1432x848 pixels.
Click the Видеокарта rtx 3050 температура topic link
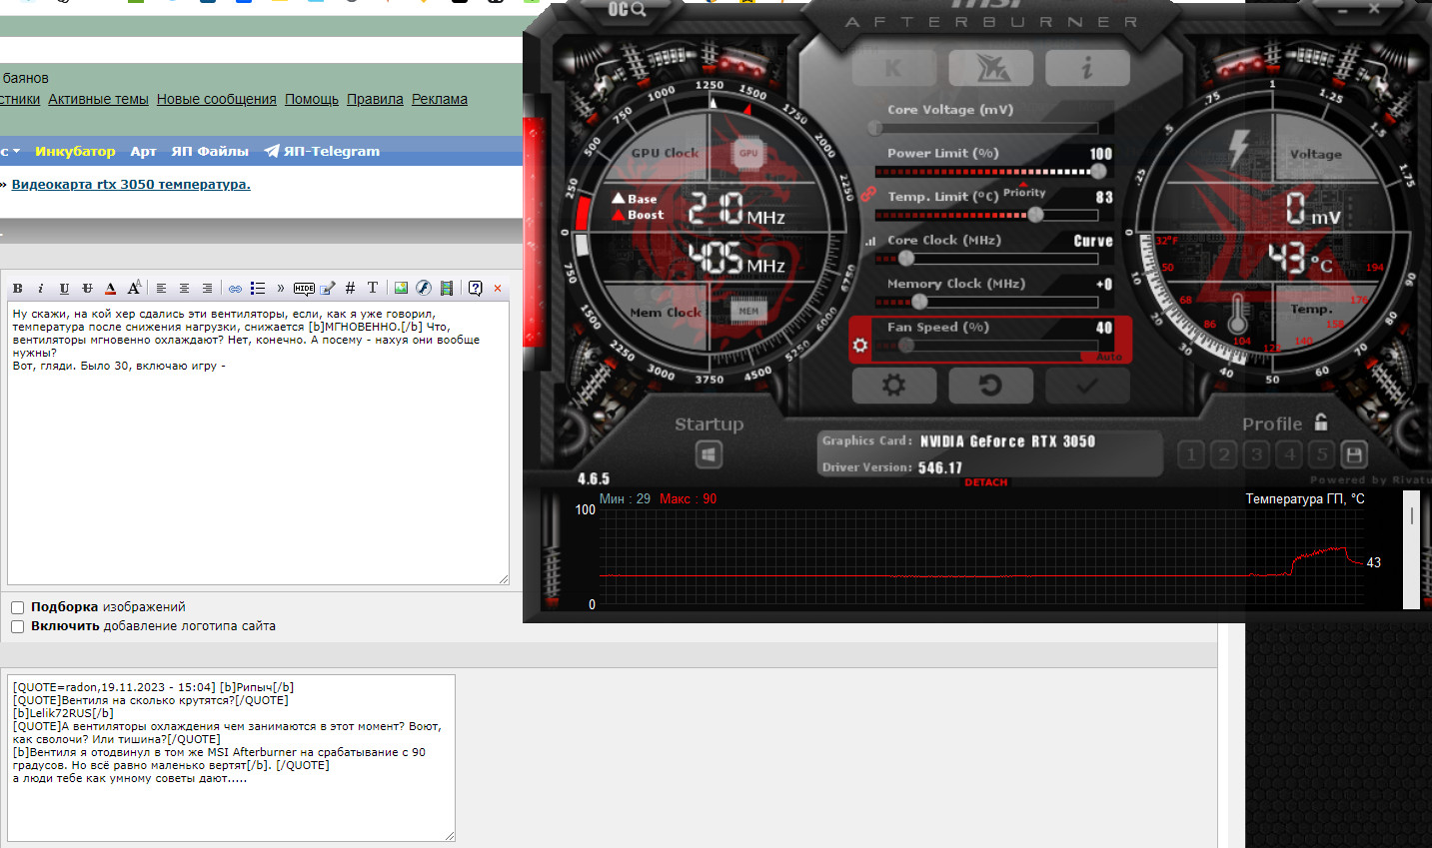point(131,184)
